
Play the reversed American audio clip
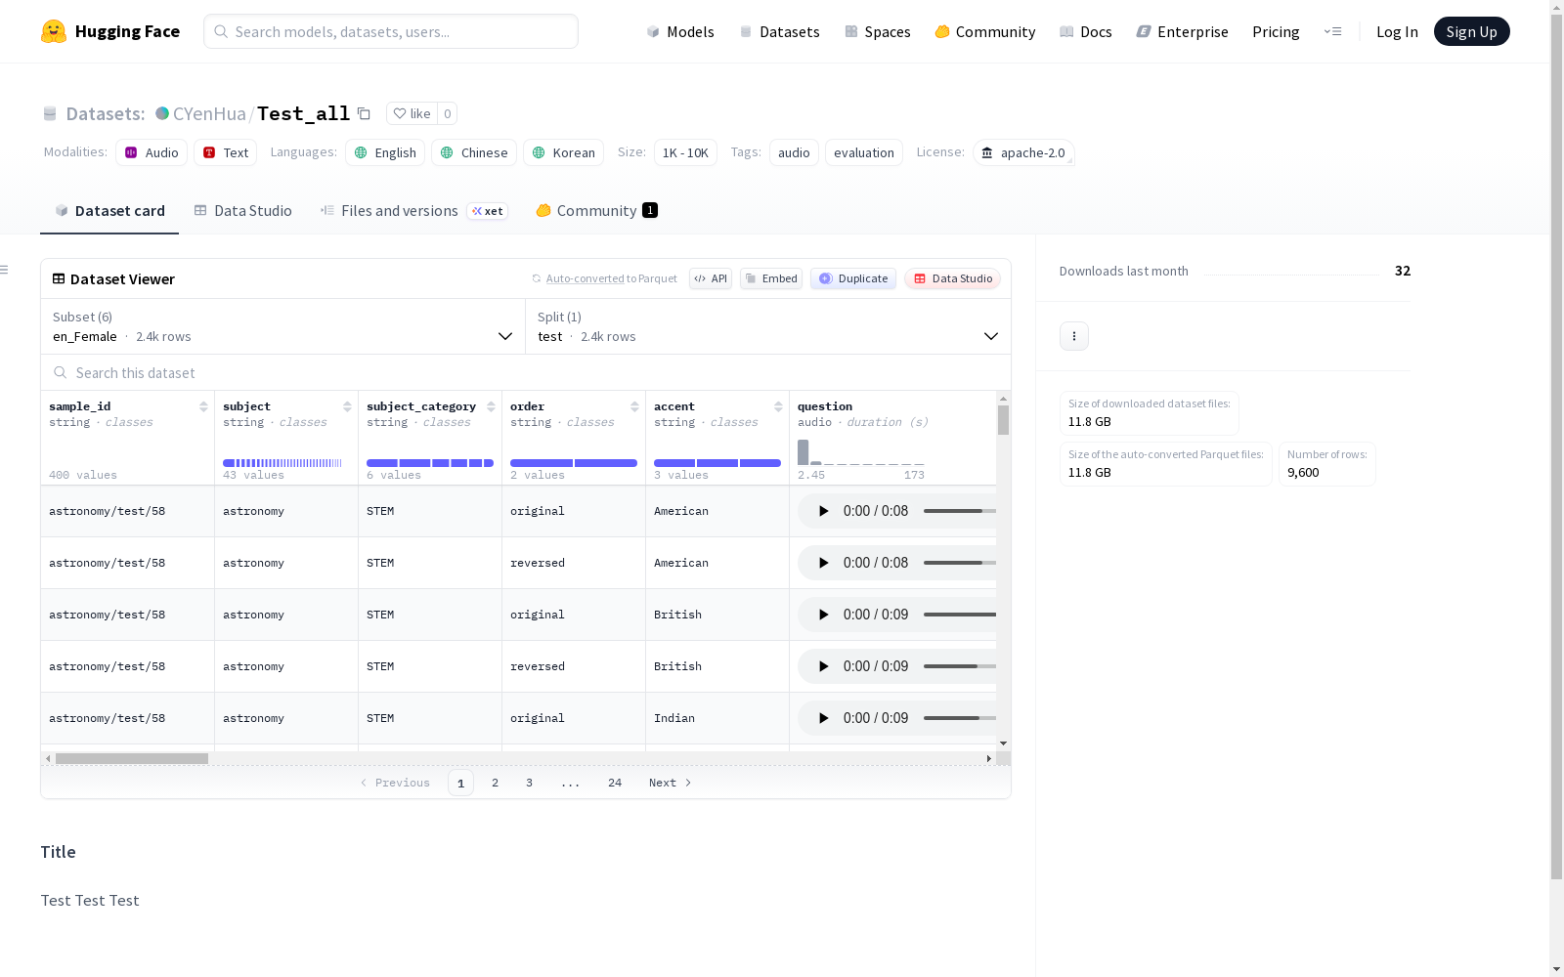pos(823,563)
